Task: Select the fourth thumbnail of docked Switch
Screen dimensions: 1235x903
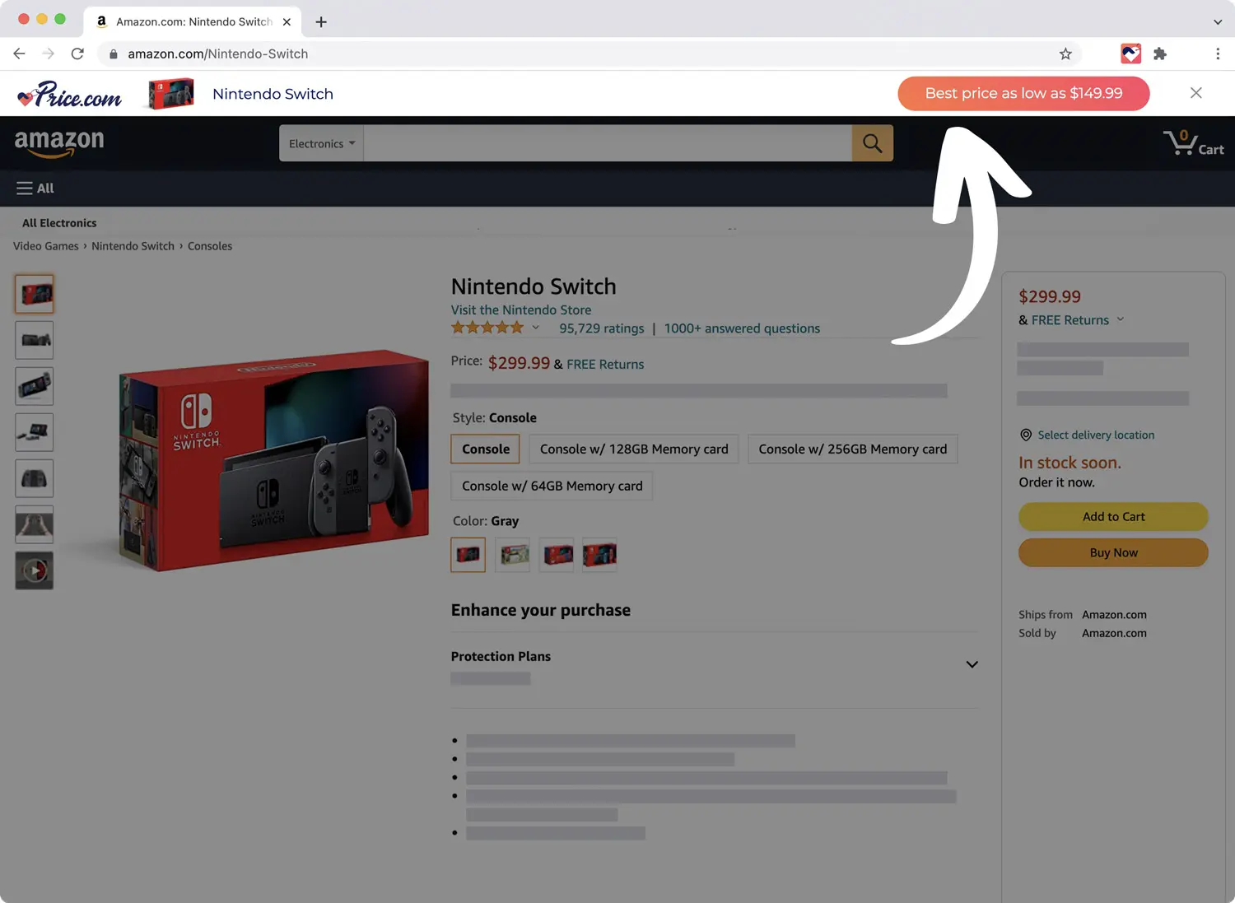Action: coord(35,432)
